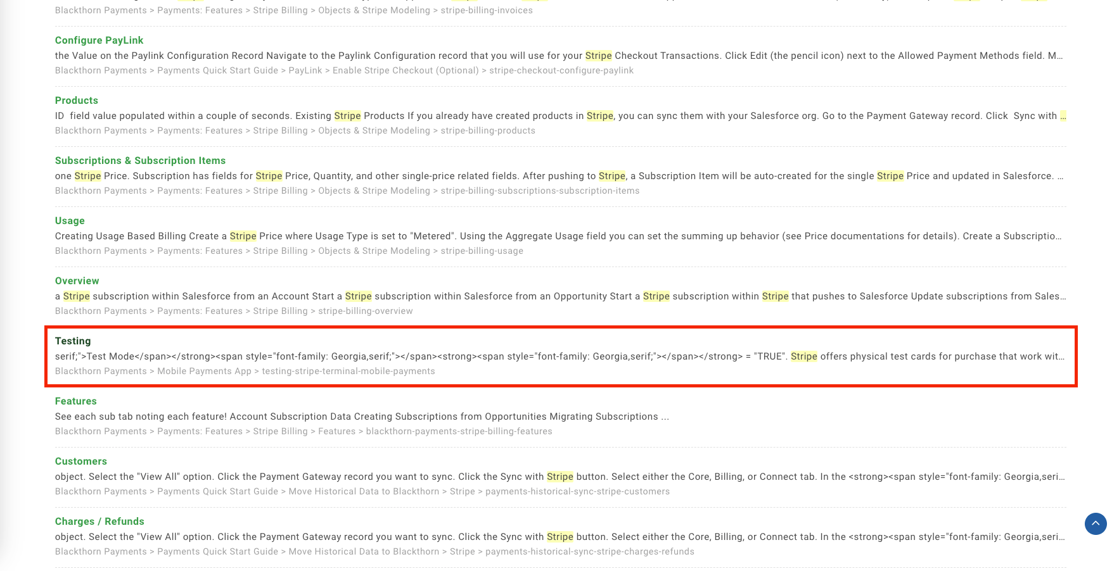
Task: Click the snippet under the Customers result
Action: 560,477
